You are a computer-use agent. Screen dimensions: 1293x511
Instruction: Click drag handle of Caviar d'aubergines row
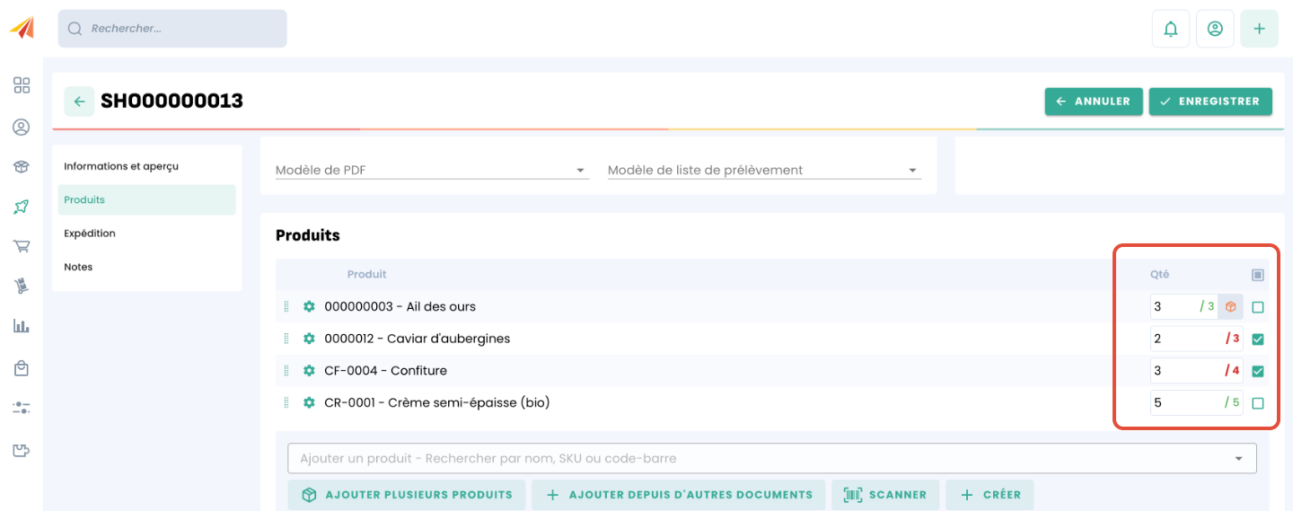point(286,339)
